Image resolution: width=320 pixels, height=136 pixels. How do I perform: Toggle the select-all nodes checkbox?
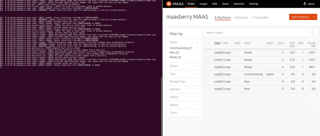click(x=208, y=43)
